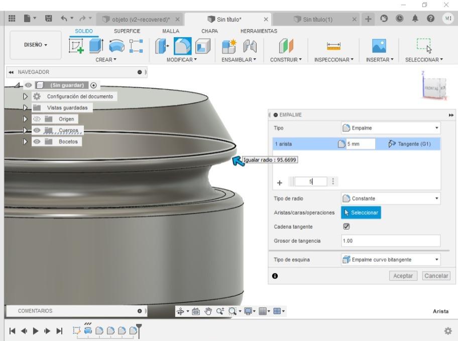Open the MODIFICAR menu dropdown

tap(182, 60)
